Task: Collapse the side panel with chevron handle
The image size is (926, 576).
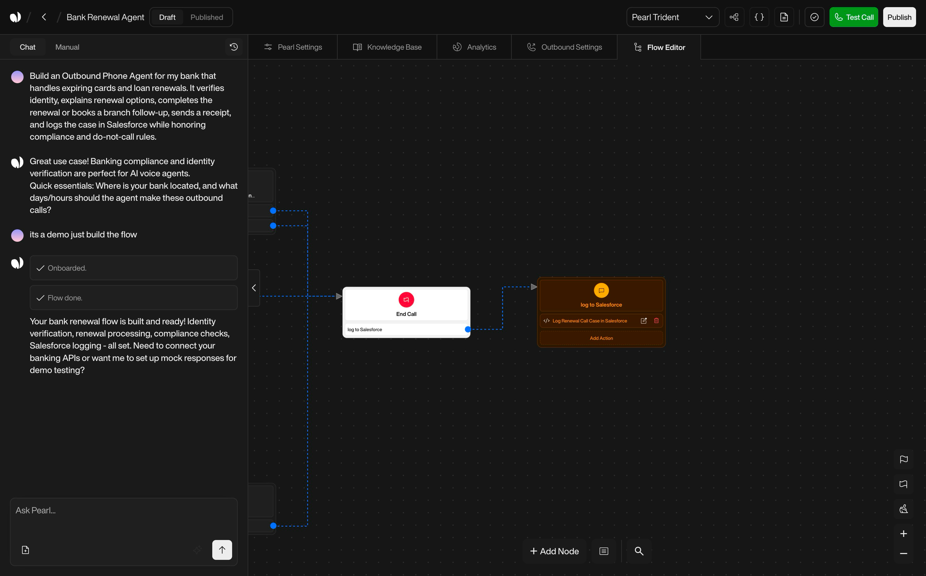Action: click(254, 288)
